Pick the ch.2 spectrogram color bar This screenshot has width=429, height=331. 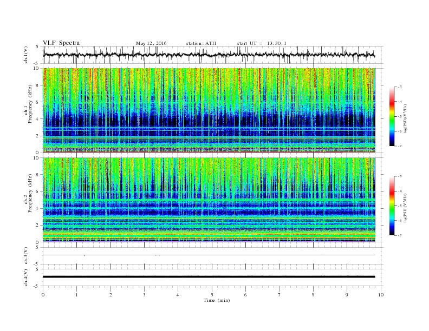392,206
